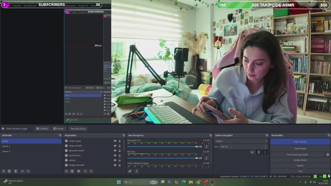Click Kaydı Başlat button
The width and height of the screenshot is (331, 186).
[x=300, y=149]
